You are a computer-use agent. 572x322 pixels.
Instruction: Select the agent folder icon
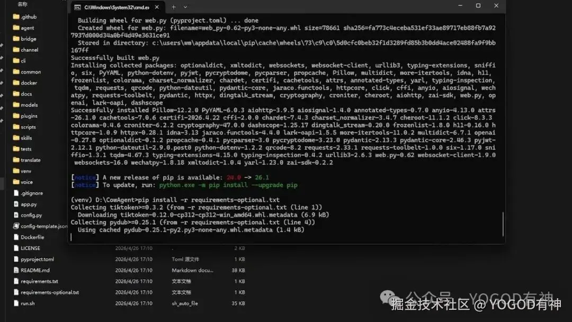16,28
